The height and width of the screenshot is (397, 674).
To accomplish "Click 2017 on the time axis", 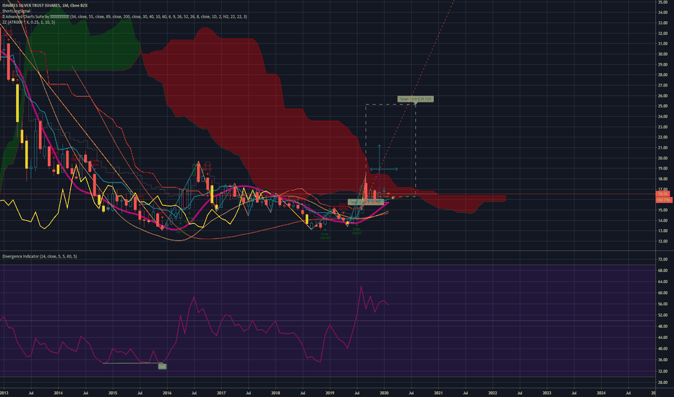I will tap(221, 393).
